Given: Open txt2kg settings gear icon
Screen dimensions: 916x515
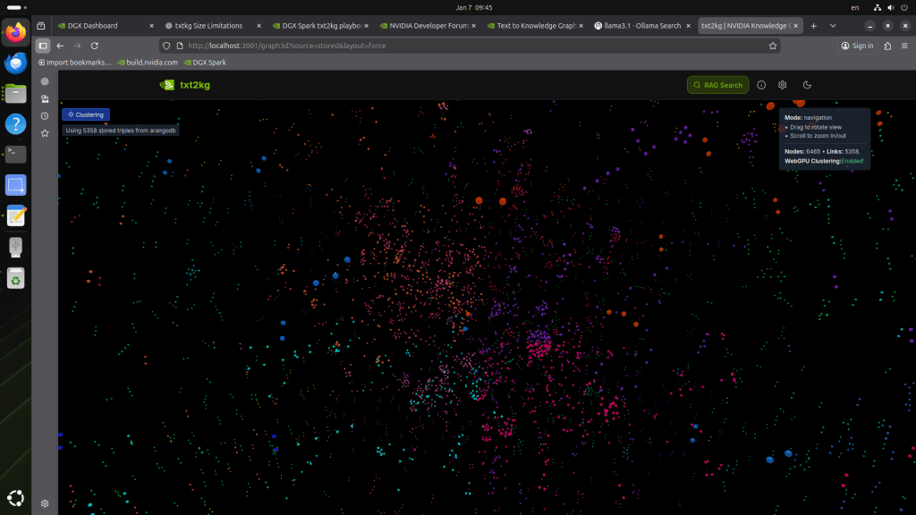Looking at the screenshot, I should [x=782, y=85].
